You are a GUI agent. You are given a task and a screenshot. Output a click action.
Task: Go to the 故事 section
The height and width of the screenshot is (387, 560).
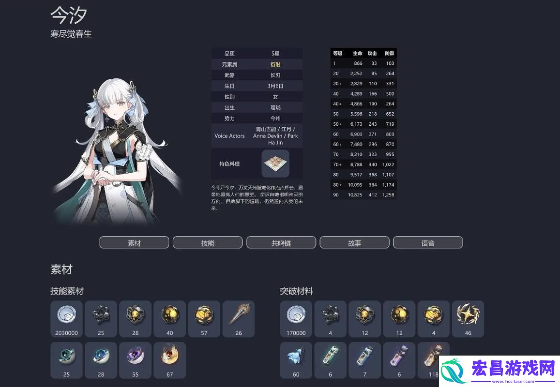(x=354, y=243)
